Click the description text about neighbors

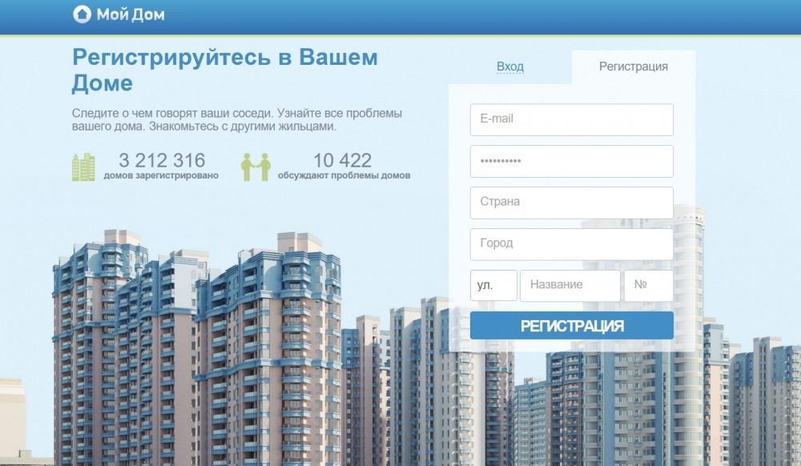point(236,119)
